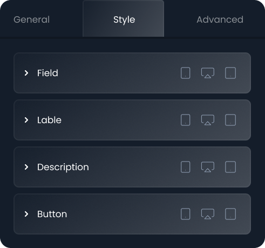Switch to the General tab

coord(32,19)
